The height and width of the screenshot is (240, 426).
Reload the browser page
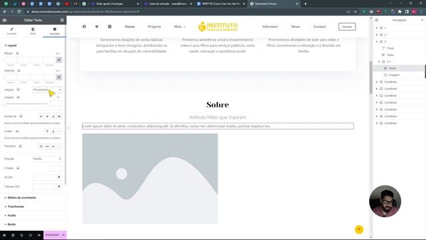(19, 12)
